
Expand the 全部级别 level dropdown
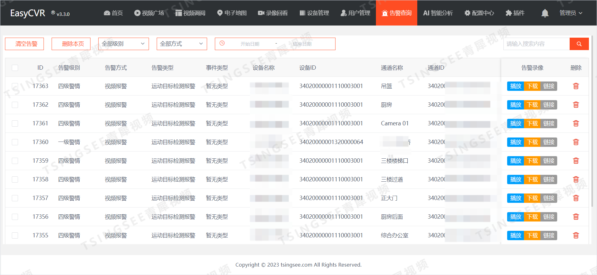[x=123, y=44]
